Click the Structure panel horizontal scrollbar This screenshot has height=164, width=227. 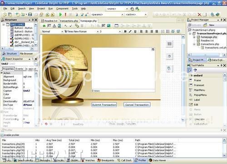tap(17, 48)
